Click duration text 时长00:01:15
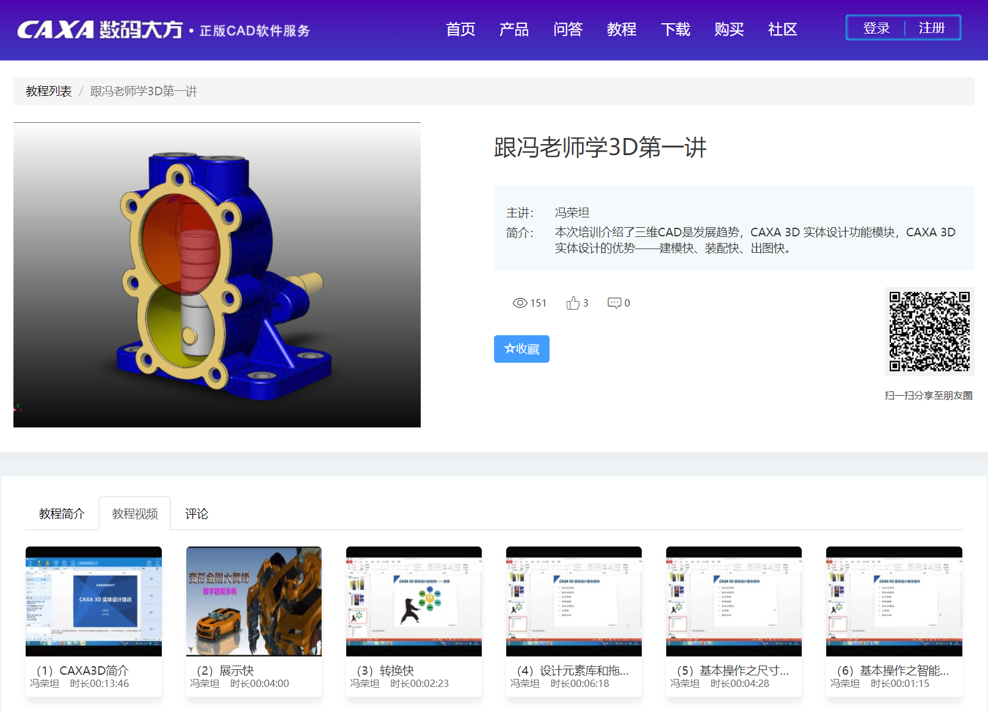Image resolution: width=988 pixels, height=712 pixels. click(899, 684)
